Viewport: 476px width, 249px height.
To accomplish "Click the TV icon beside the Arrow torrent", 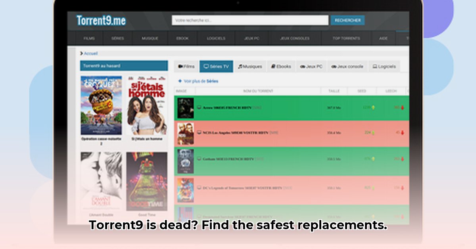I will tap(200, 108).
